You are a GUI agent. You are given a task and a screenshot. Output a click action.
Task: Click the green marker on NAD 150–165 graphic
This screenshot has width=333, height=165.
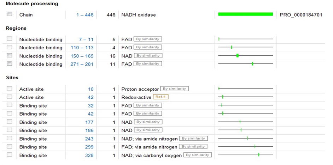(x=238, y=55)
